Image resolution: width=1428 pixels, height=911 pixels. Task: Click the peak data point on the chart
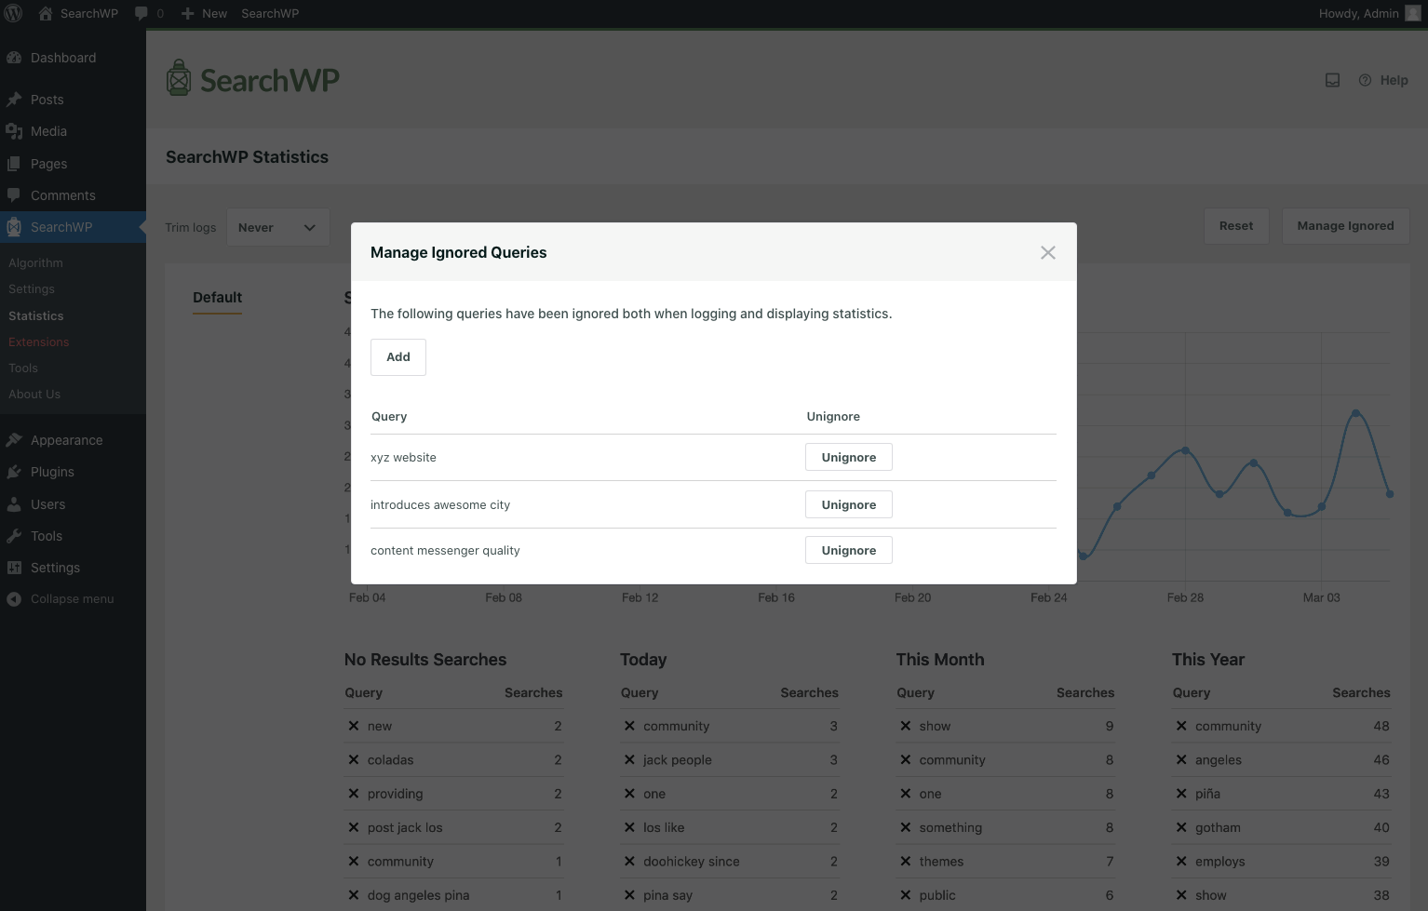[1355, 412]
